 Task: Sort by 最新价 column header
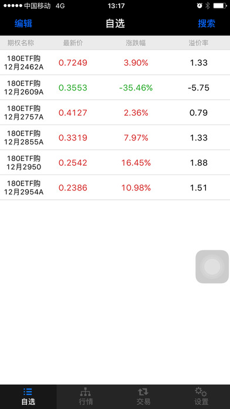click(73, 43)
